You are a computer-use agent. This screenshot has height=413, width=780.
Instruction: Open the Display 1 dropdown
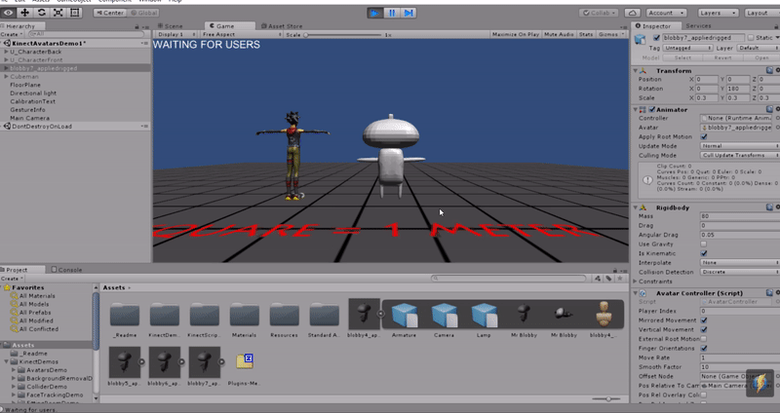pyautogui.click(x=176, y=34)
